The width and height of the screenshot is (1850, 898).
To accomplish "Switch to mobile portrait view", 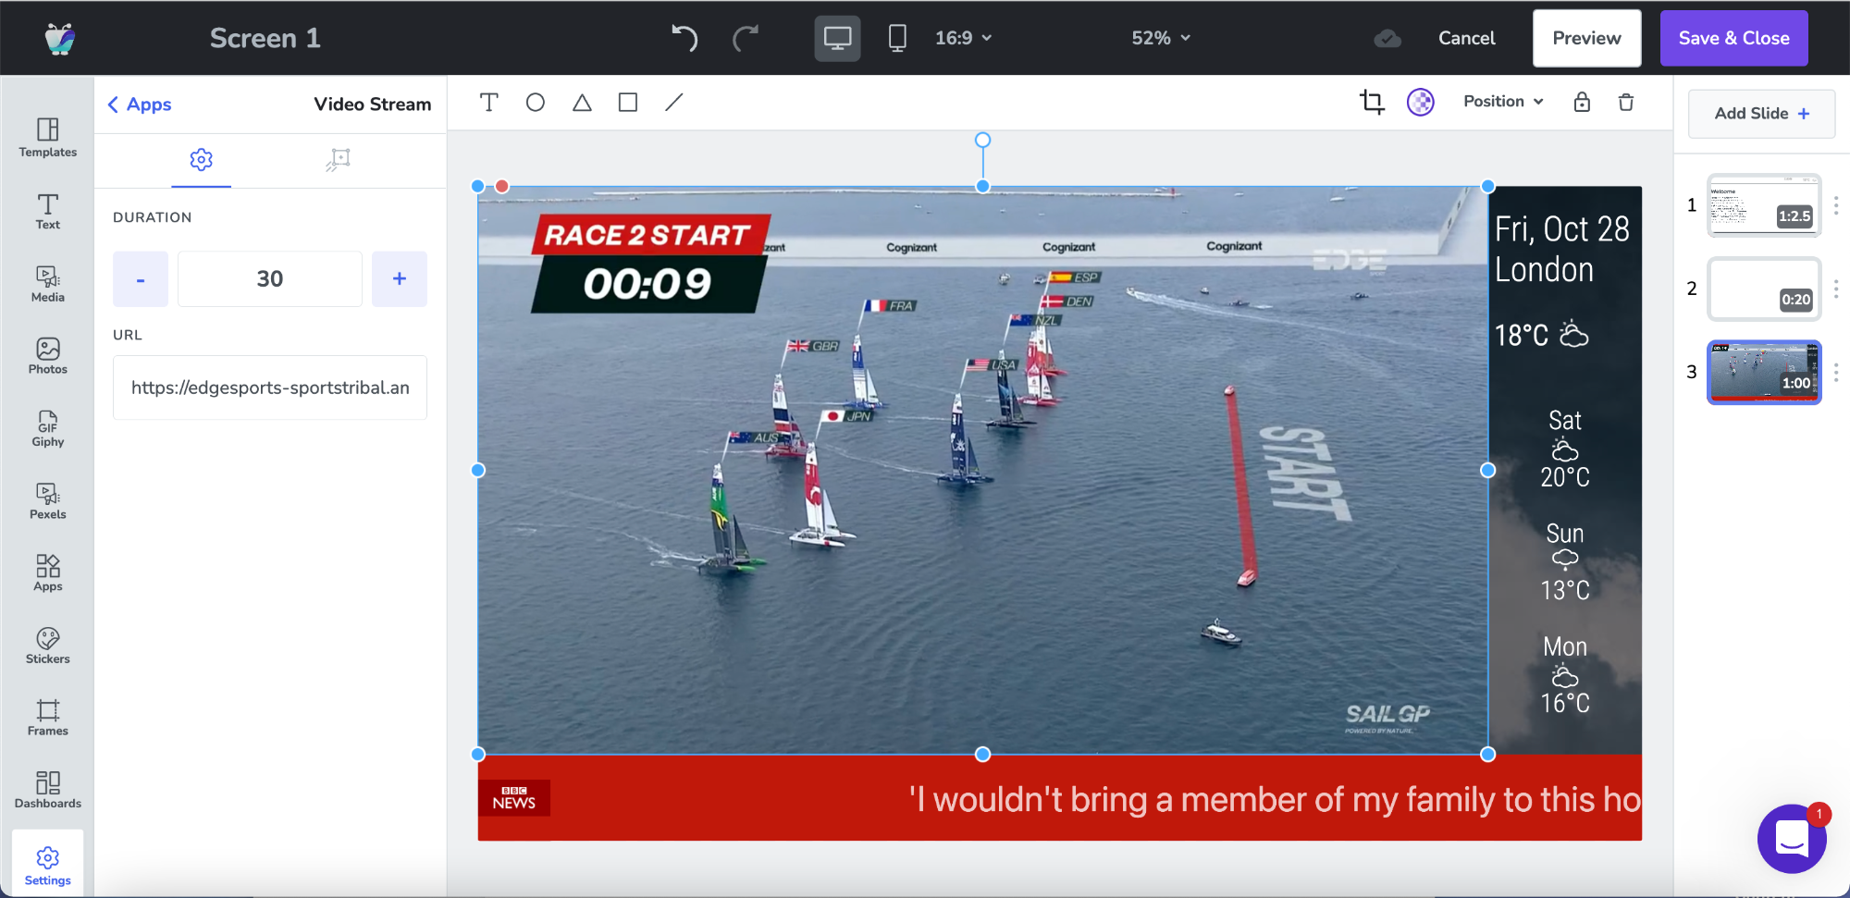I will tap(897, 38).
